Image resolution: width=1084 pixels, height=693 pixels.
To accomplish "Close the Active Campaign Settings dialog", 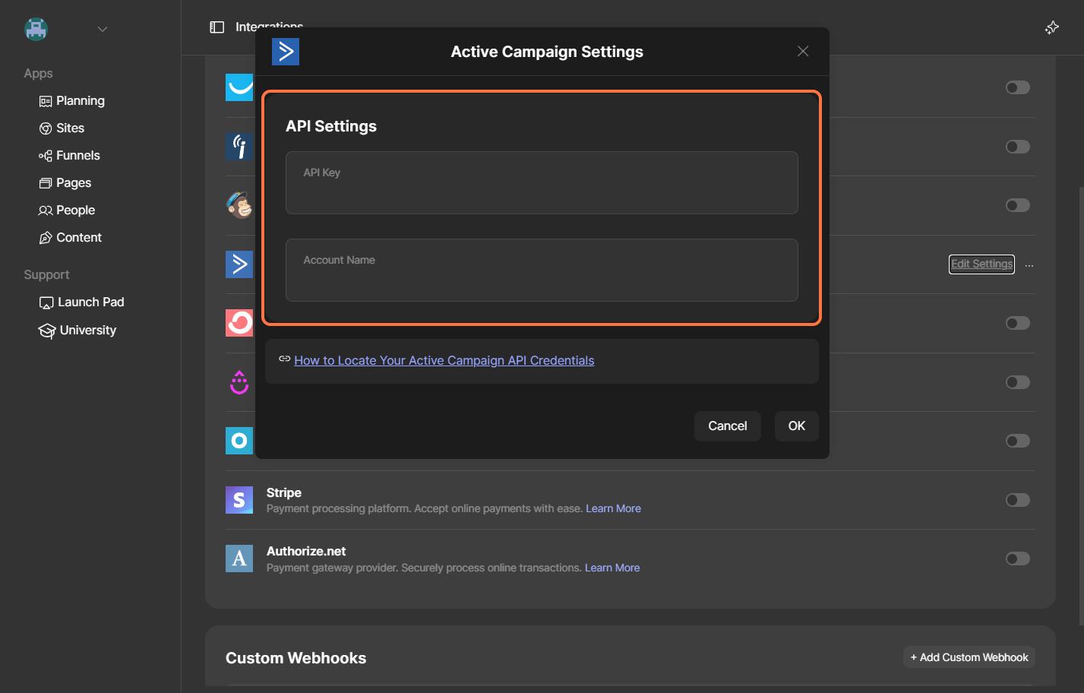I will click(x=803, y=51).
